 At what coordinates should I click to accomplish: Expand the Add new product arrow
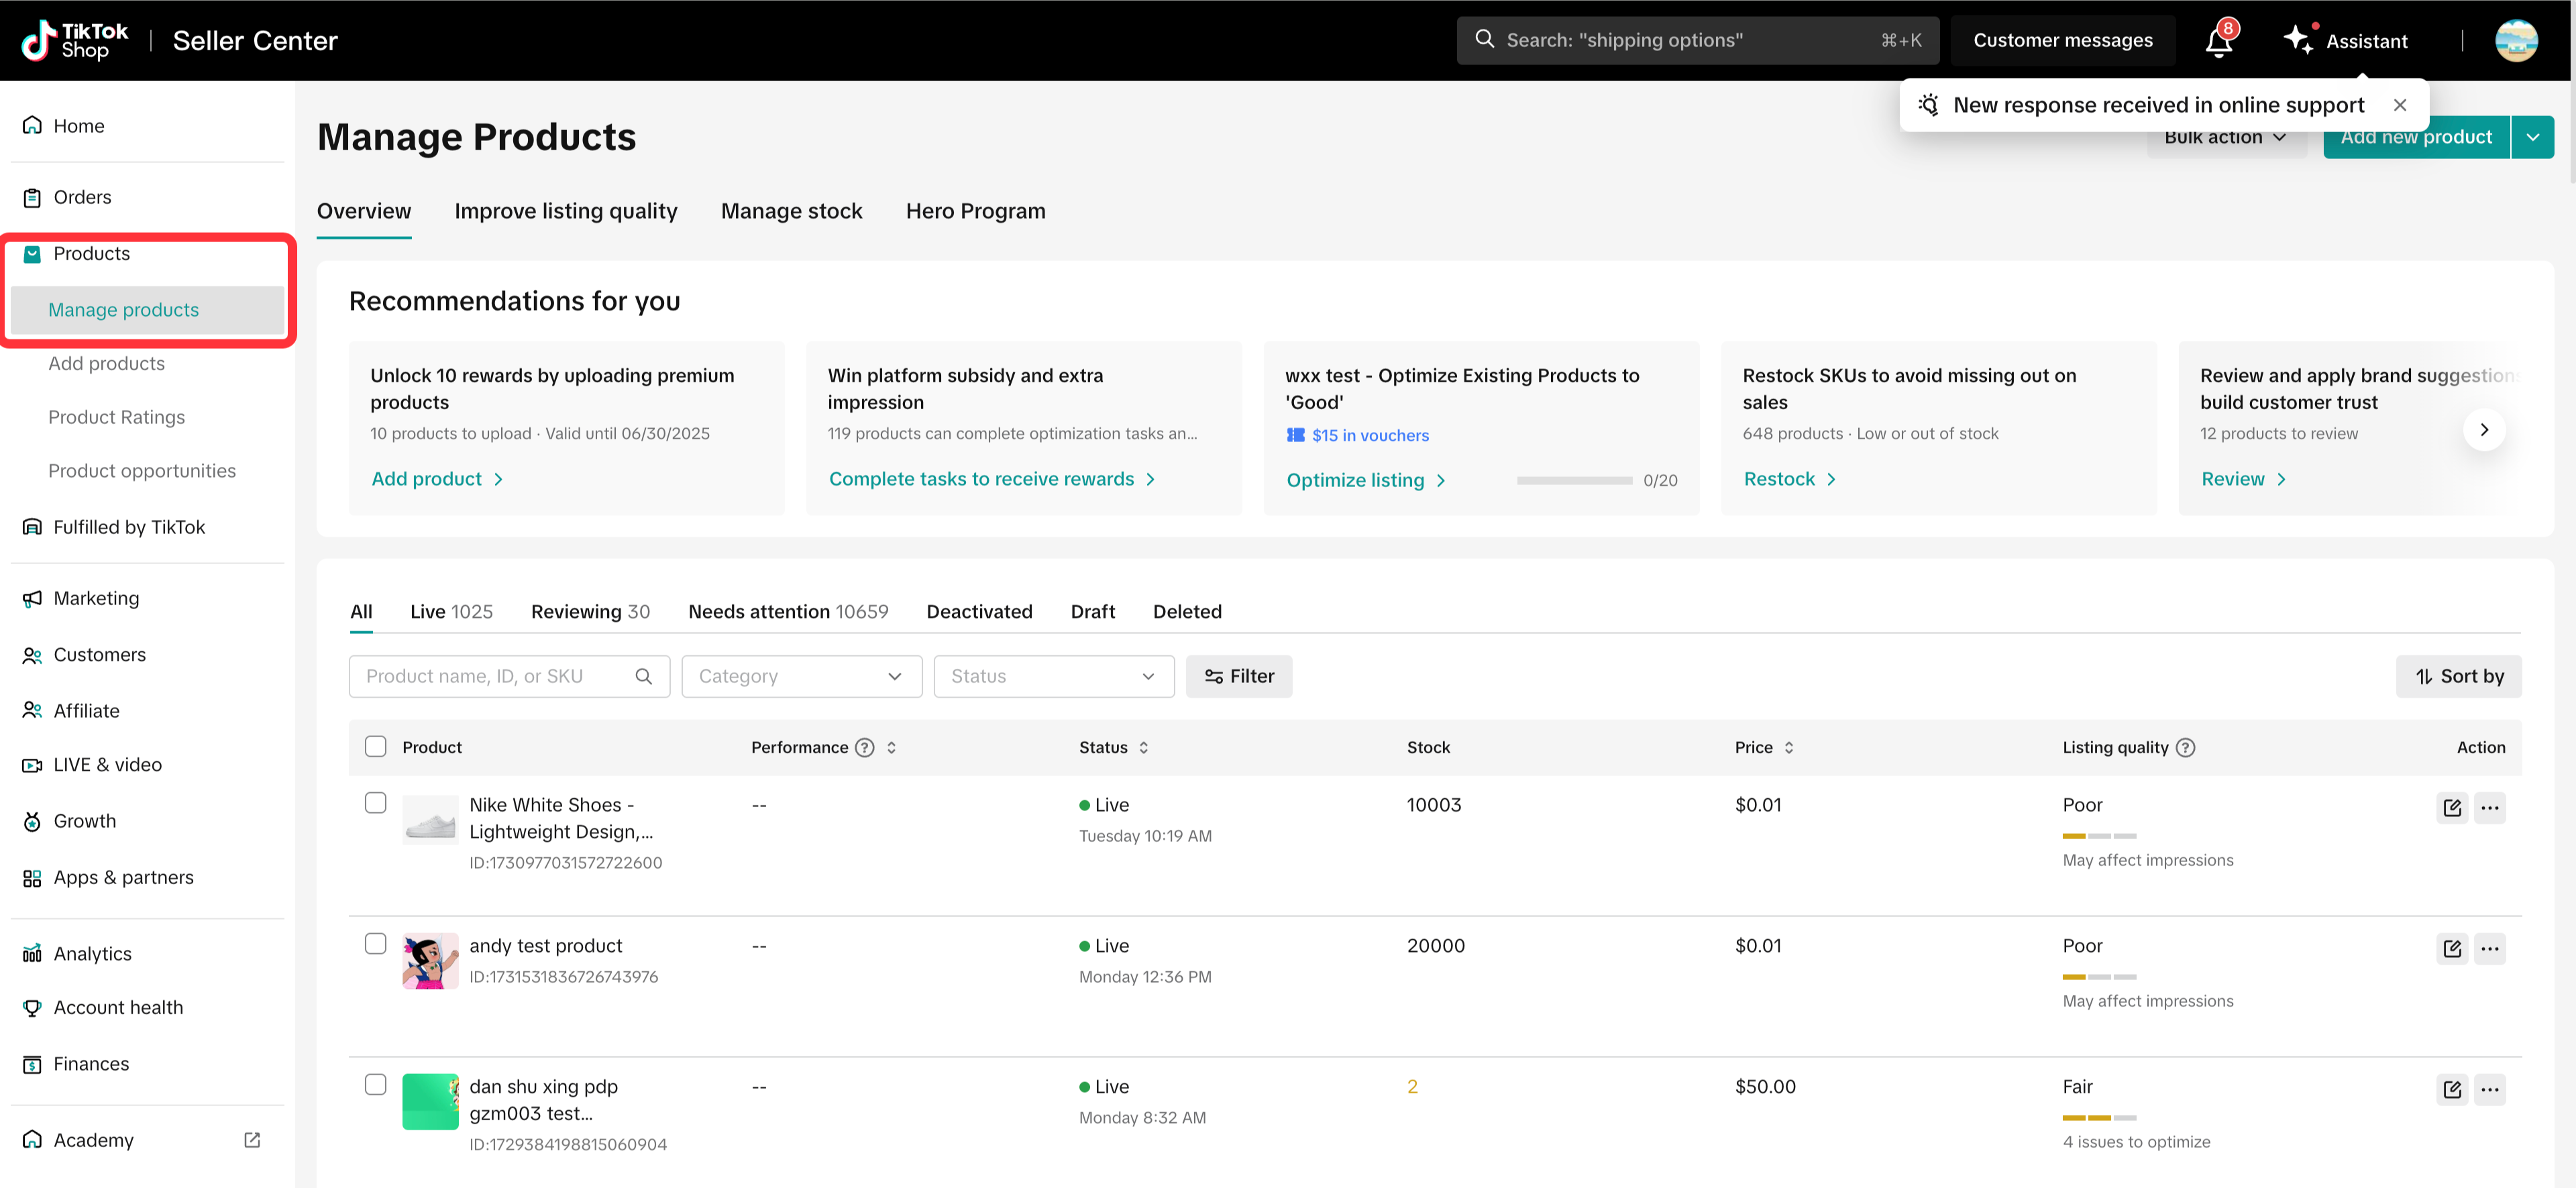(2532, 137)
